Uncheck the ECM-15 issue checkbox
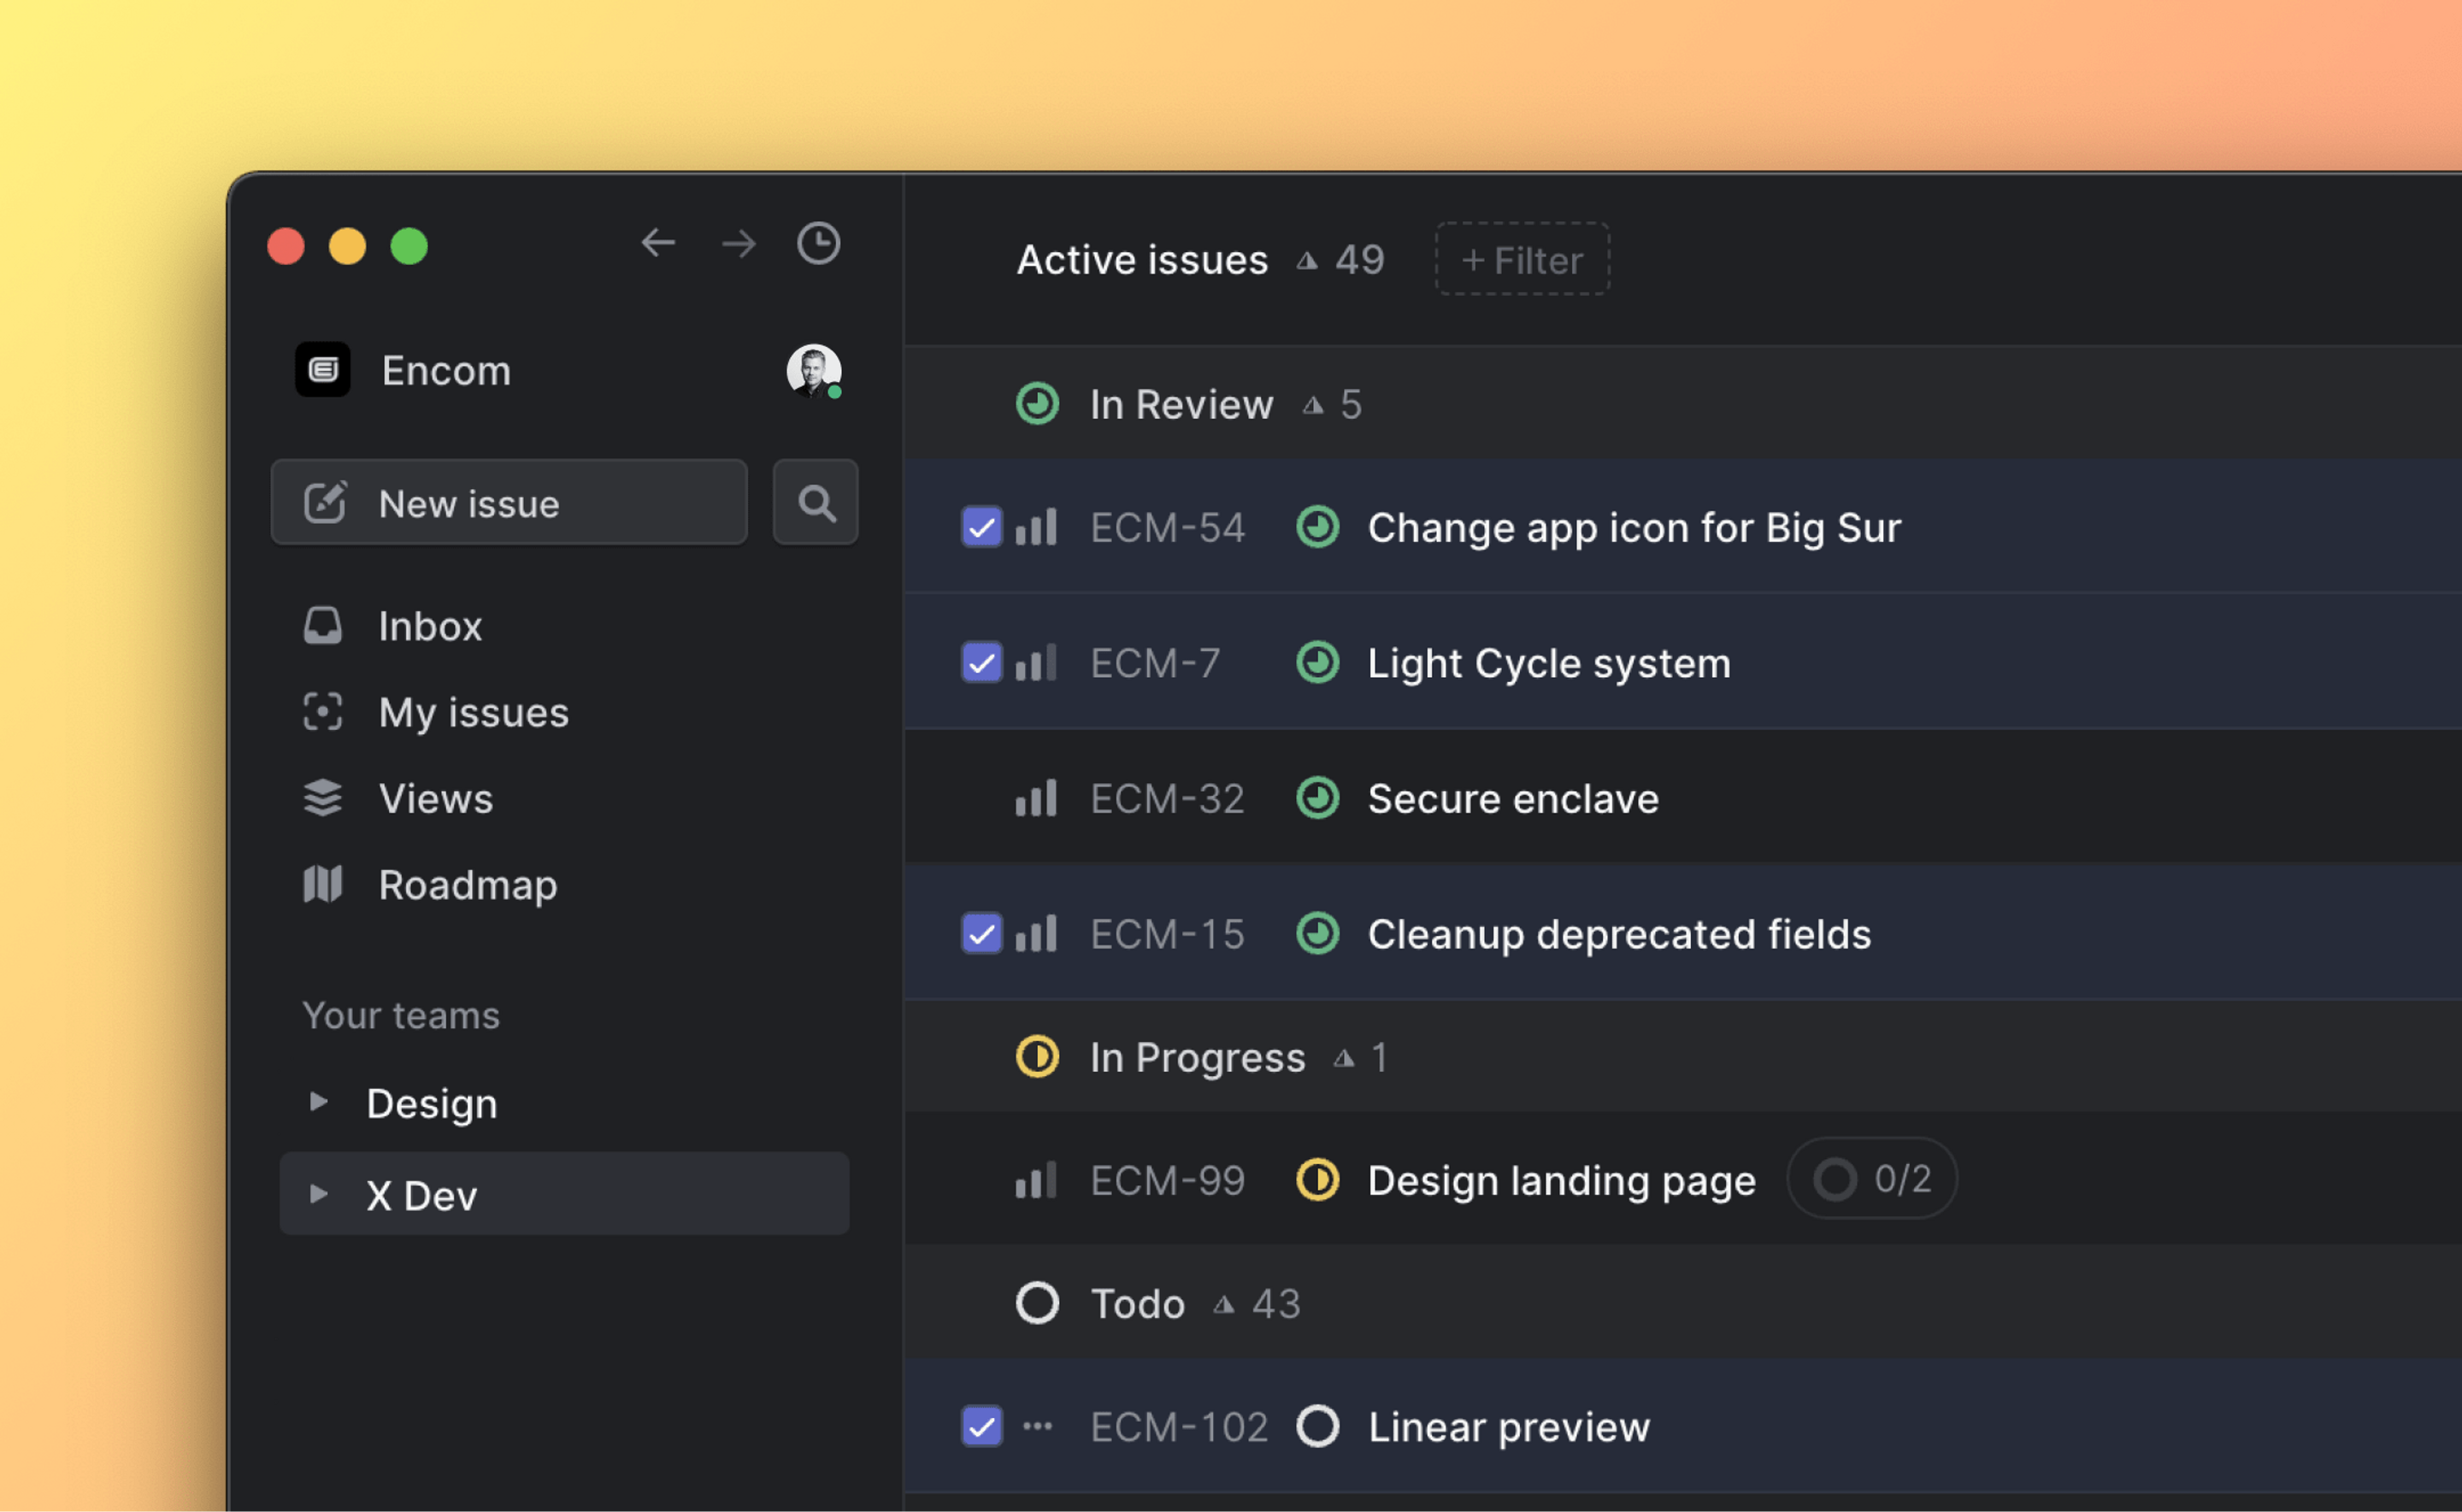The height and width of the screenshot is (1512, 2462). pyautogui.click(x=982, y=933)
